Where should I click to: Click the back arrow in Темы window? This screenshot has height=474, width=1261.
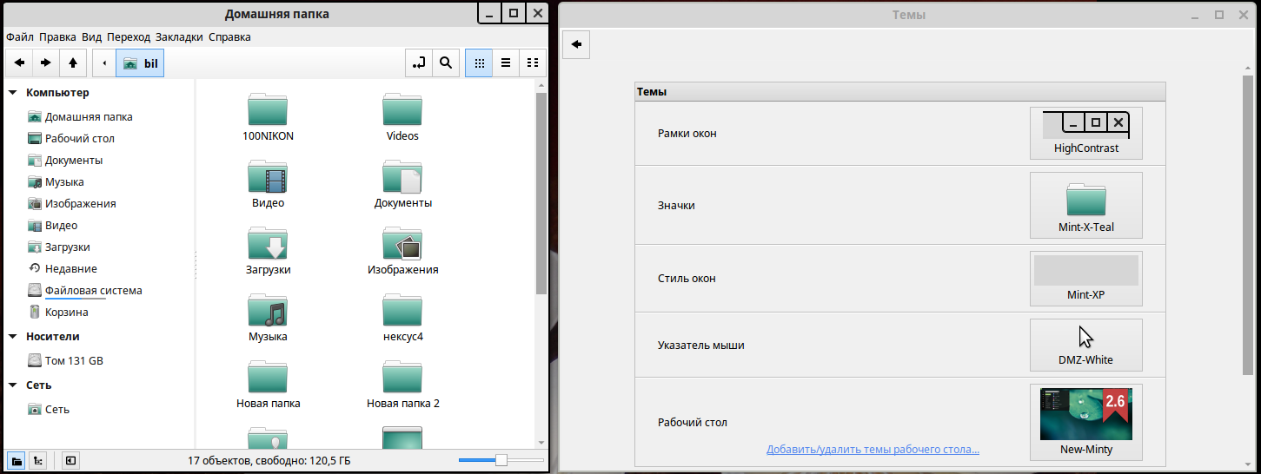pyautogui.click(x=577, y=44)
